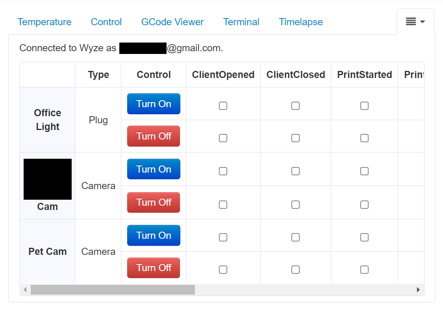Open the Control tab
Viewport: 443px width, 310px height.
click(106, 22)
